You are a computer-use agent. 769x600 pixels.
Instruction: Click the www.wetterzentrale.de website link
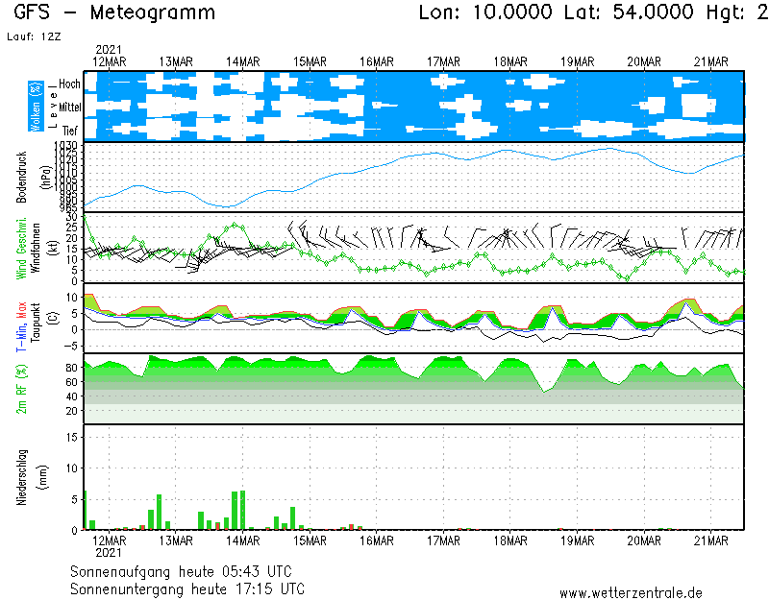coord(631,592)
